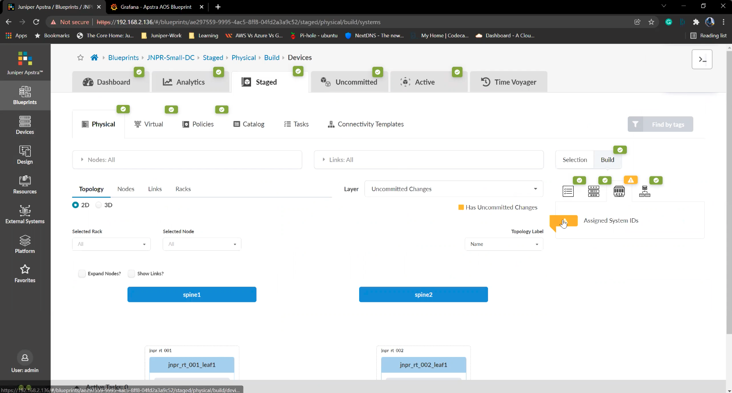Select the jnpr_rt_002_leaf1 node

click(423, 365)
